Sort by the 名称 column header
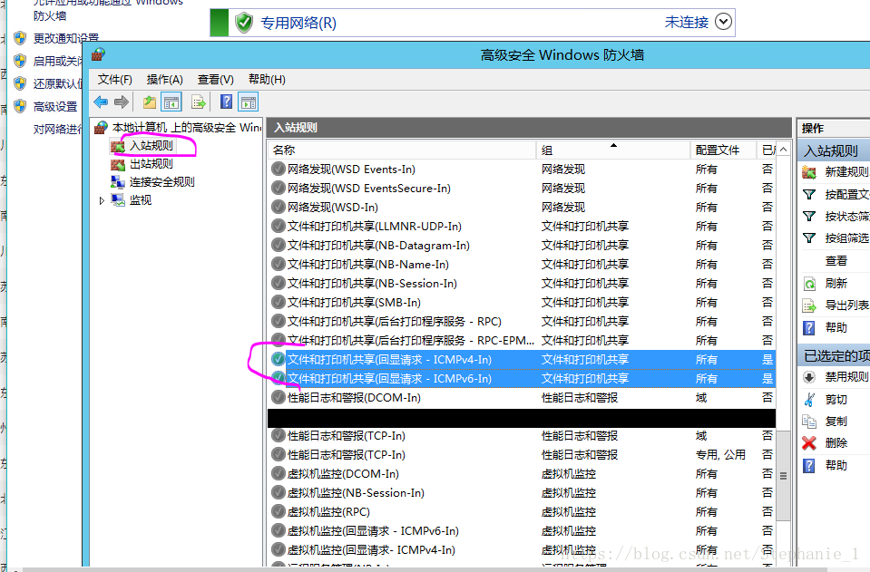 [402, 150]
